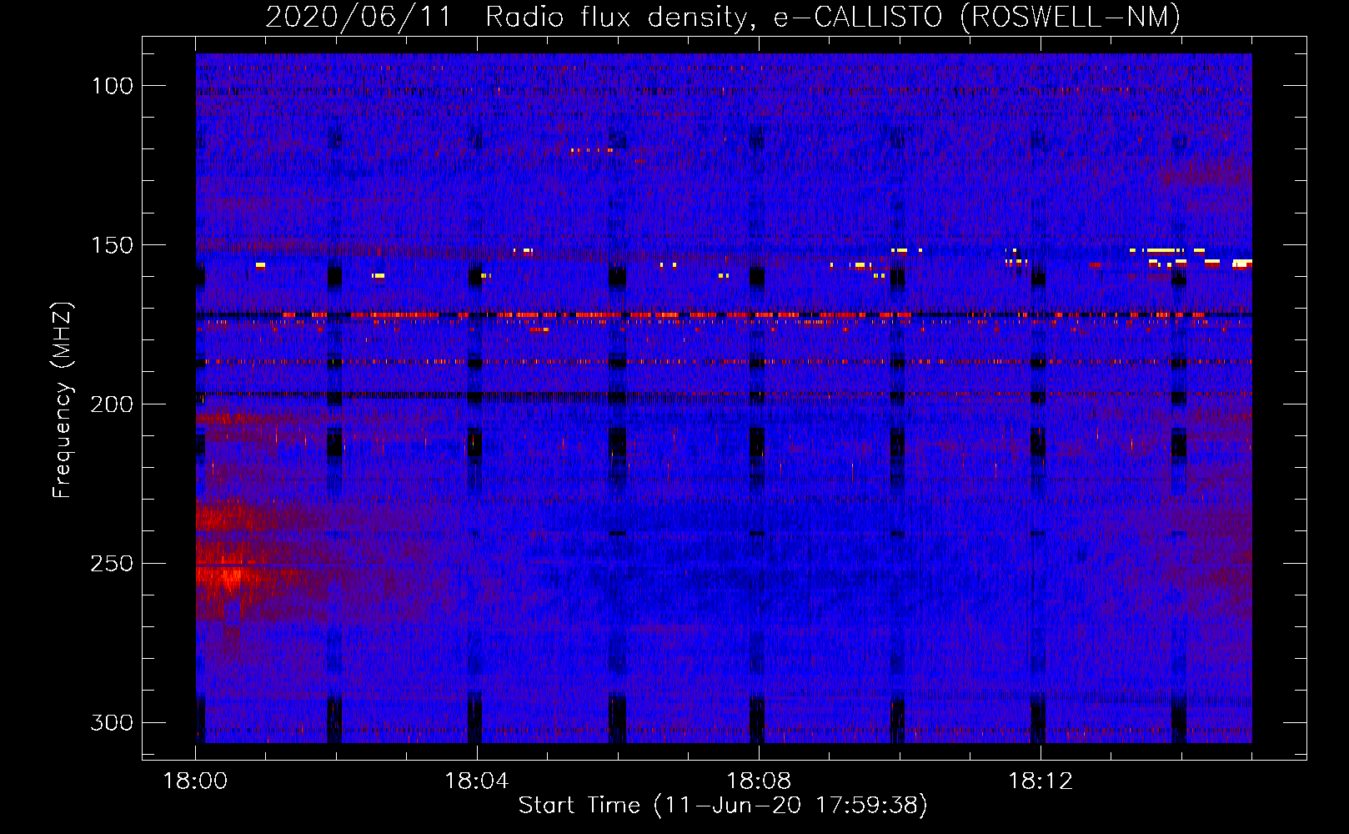Click the 18:12 time tick label
Screen dimensions: 1349x834
click(1041, 781)
